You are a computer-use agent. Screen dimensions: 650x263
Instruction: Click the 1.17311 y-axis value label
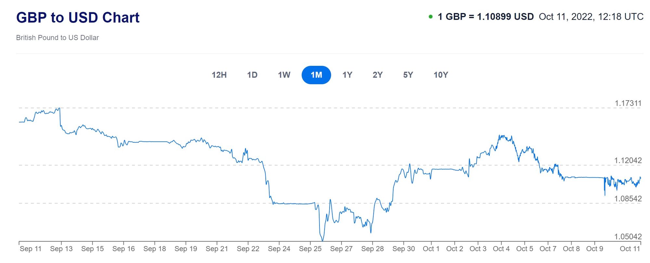628,103
